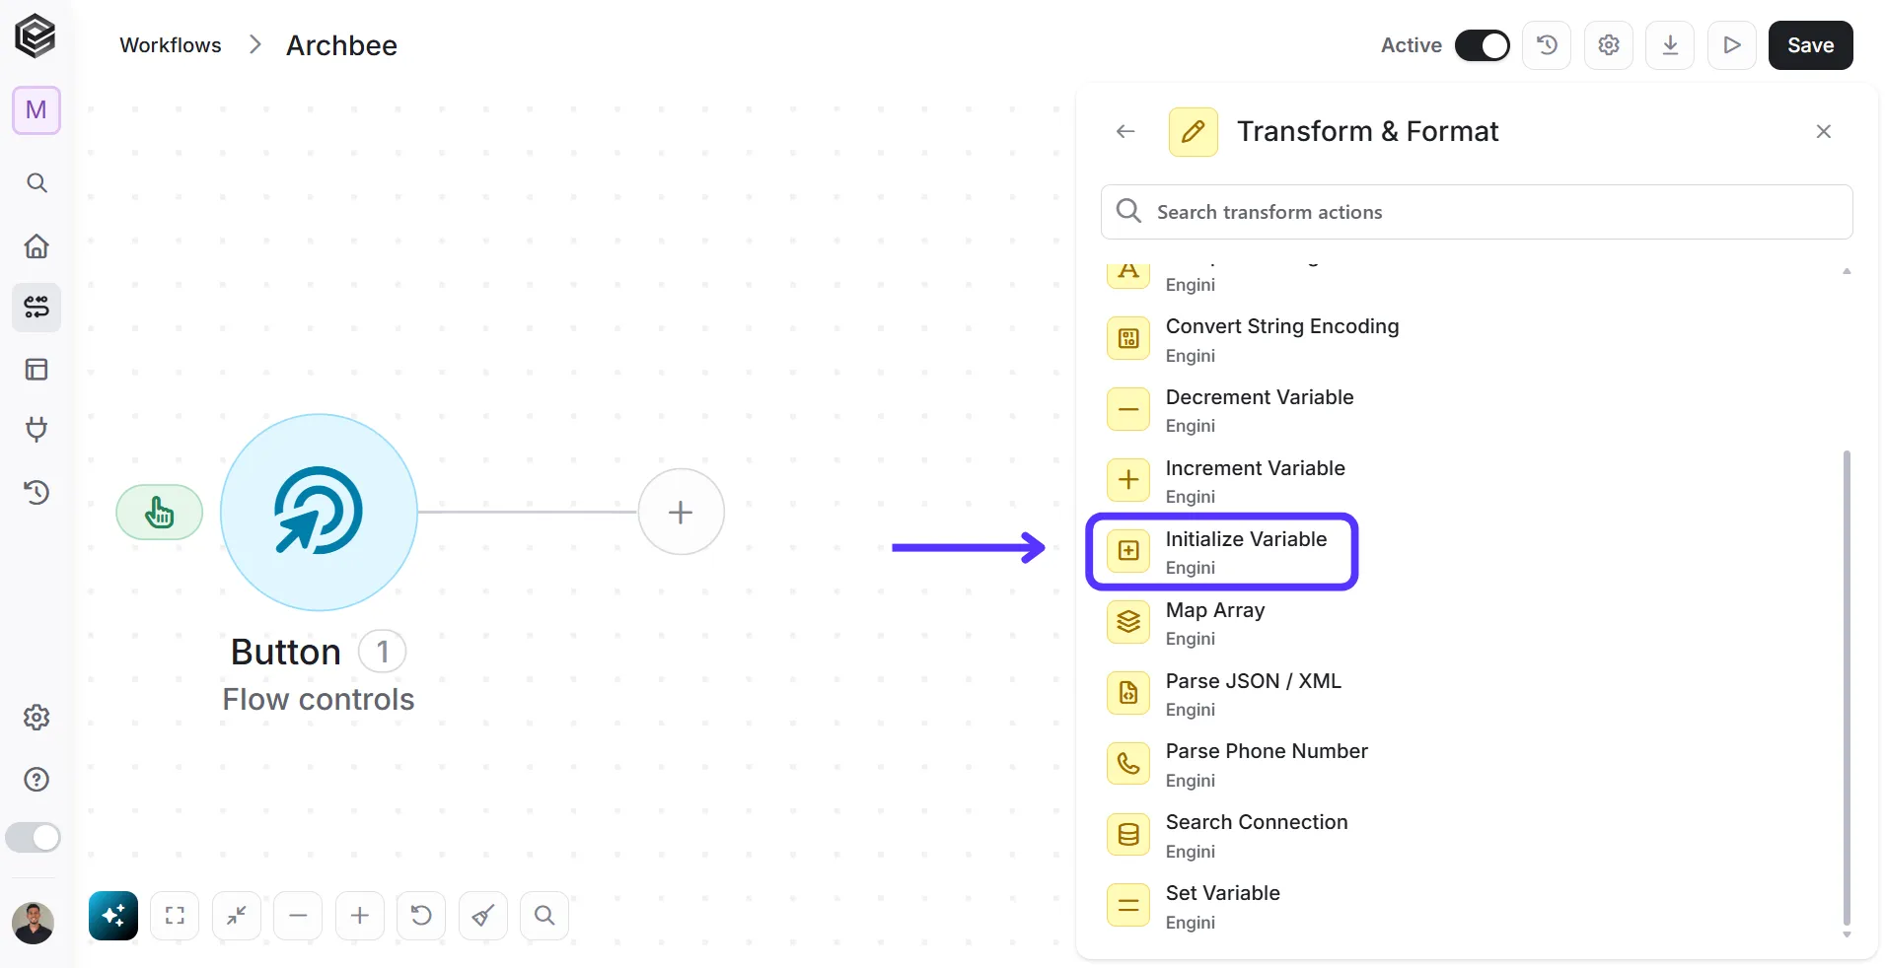The height and width of the screenshot is (968, 1885).
Task: Click the download icon in top bar
Action: [x=1670, y=45]
